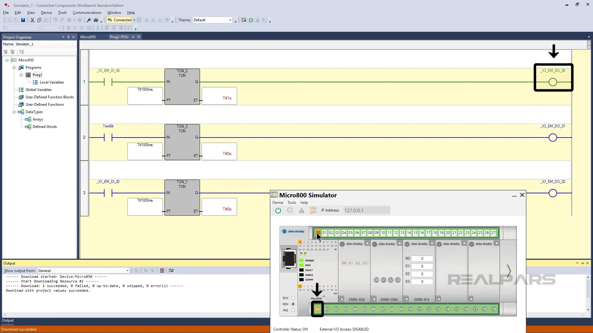
Task: Collapse the Programs tree node
Action: 14,68
